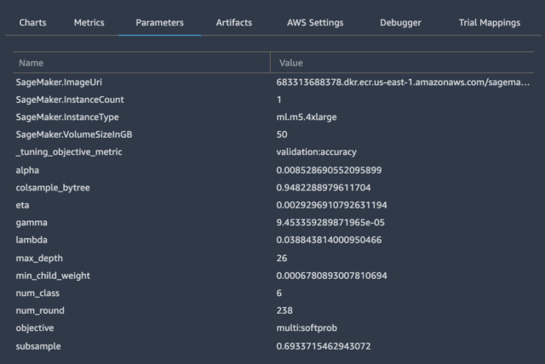Image resolution: width=545 pixels, height=364 pixels.
Task: Select the subsample parameter value
Action: coord(324,346)
